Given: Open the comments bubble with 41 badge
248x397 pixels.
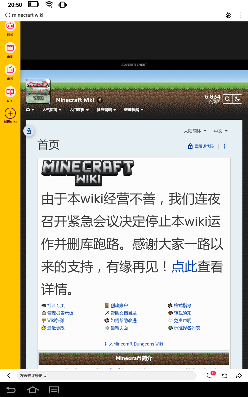Looking at the screenshot, I should coord(210,375).
